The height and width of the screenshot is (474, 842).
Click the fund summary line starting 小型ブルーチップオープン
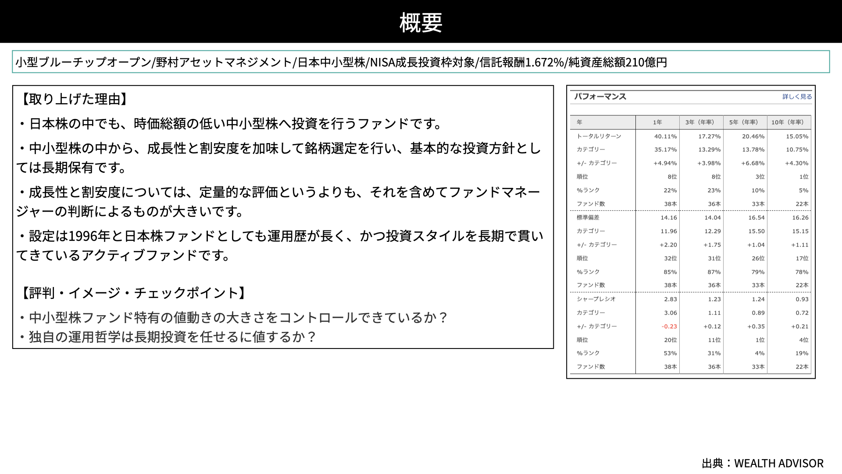341,62
